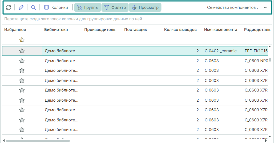Select the EEE-FK1C15 radio component cell
Image resolution: width=274 pixels, height=143 pixels.
[256, 51]
